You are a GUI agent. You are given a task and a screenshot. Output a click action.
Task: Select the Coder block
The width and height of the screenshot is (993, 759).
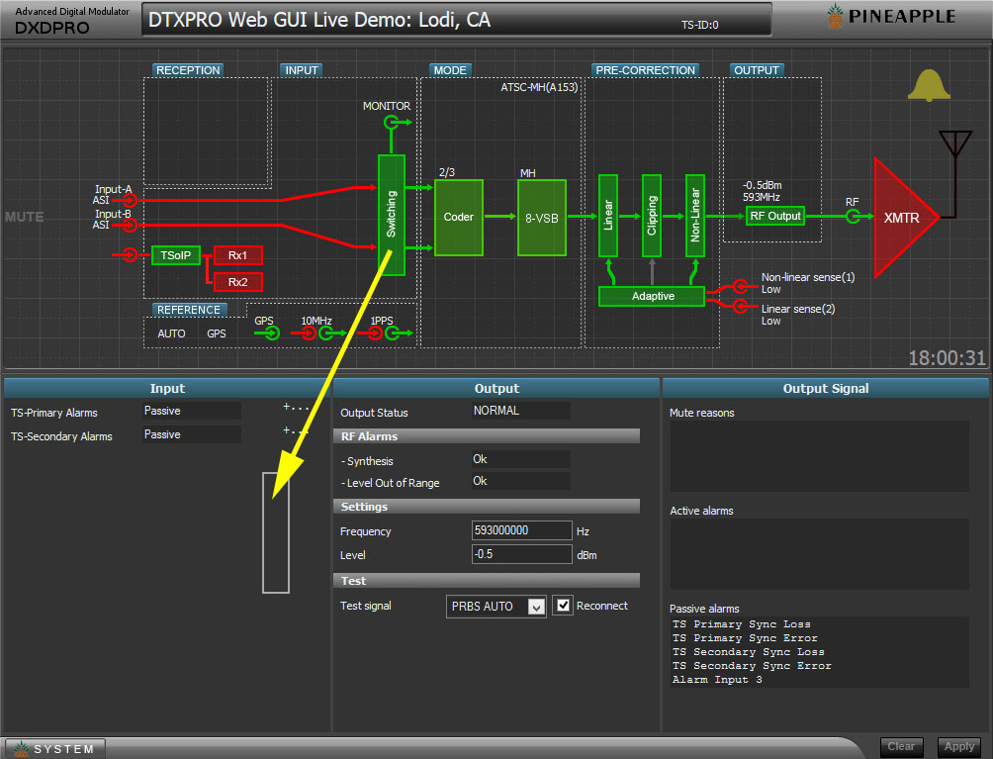458,217
